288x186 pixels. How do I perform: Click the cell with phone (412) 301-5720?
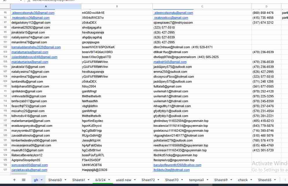(x=266, y=150)
